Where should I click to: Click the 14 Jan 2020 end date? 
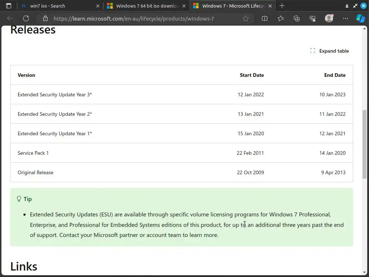click(x=332, y=153)
